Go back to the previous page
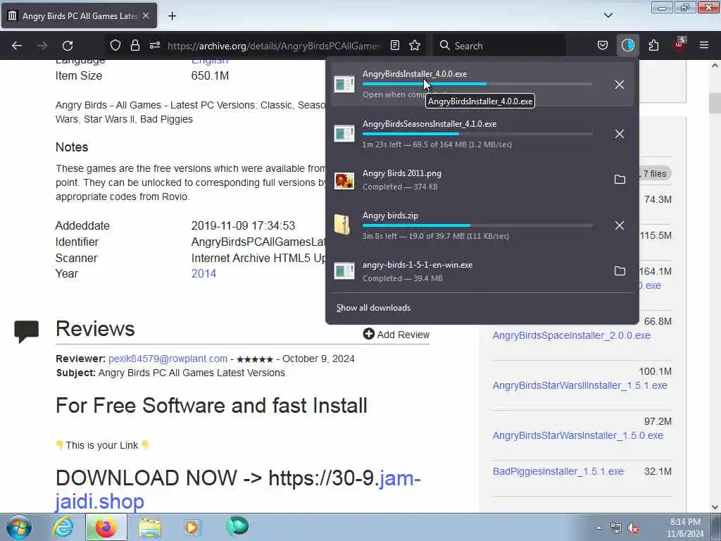 (17, 46)
